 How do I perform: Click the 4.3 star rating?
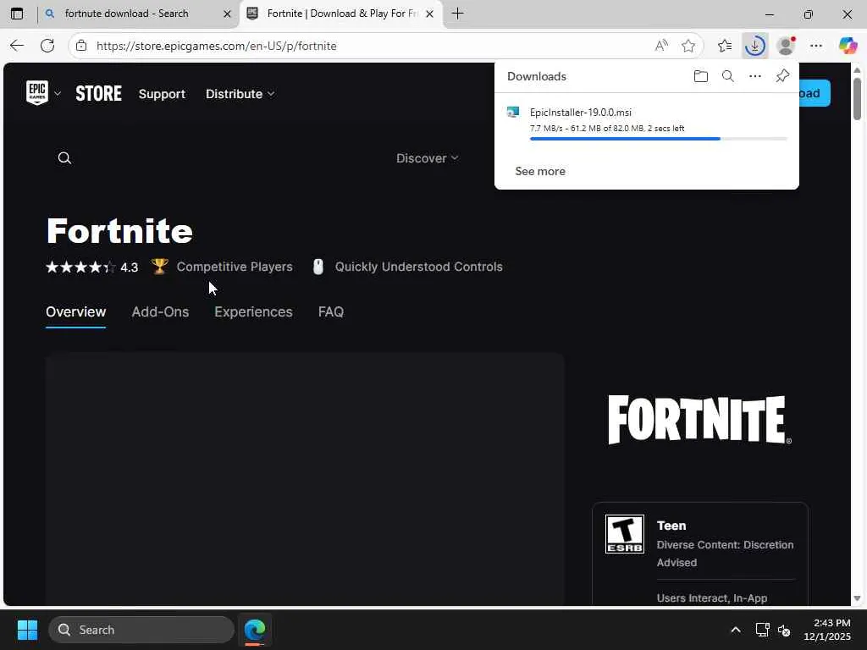91,267
